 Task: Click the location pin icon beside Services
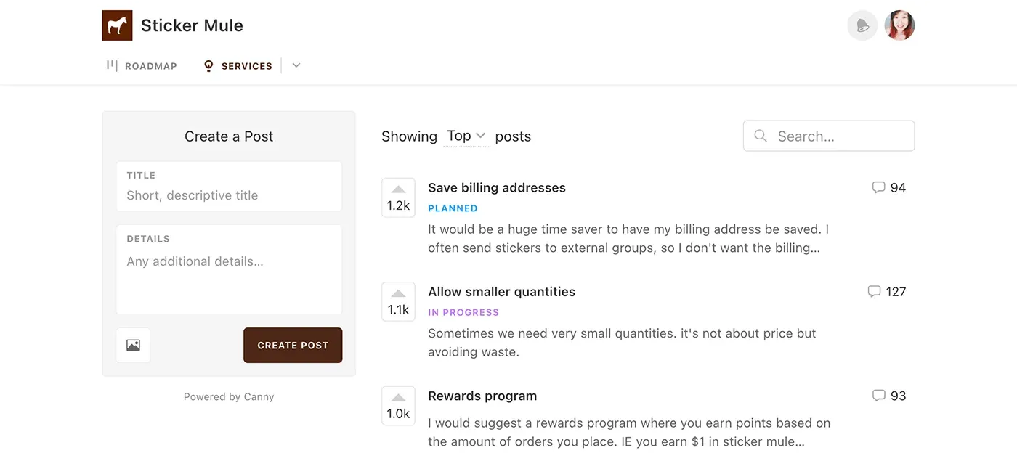(x=208, y=65)
